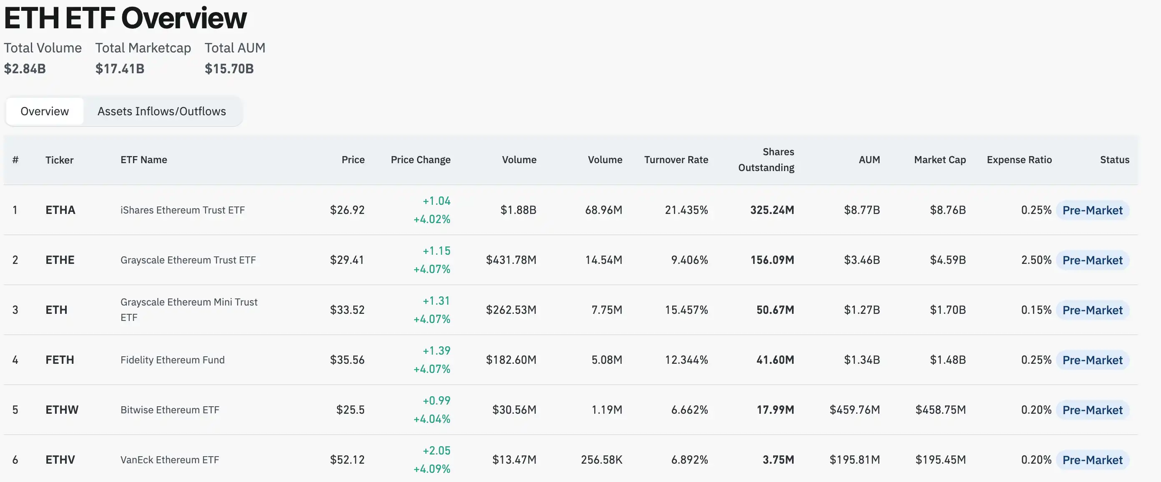Sort by the Price column header

coord(353,160)
